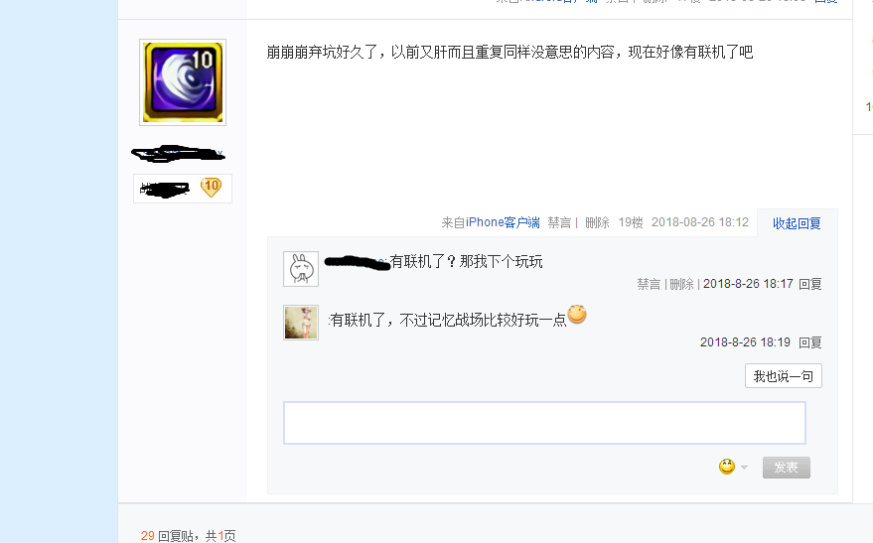Open the redacted poster username link
The height and width of the screenshot is (543, 873).
point(178,154)
